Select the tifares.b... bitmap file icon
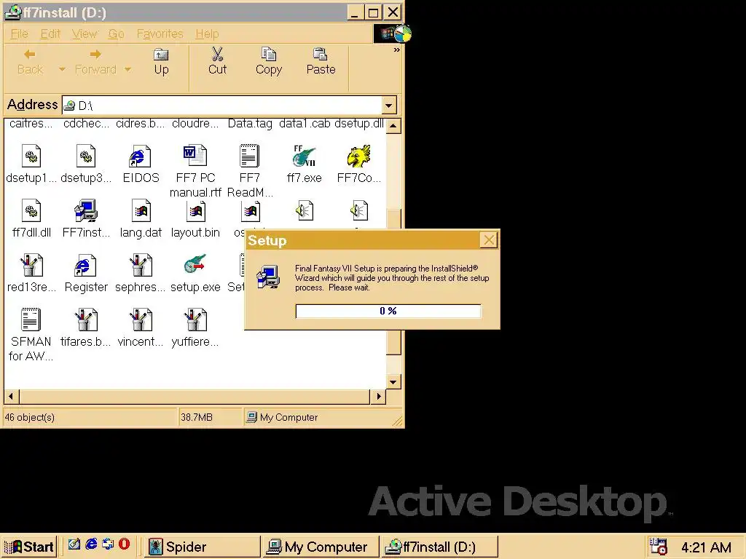The height and width of the screenshot is (559, 746). point(86,320)
